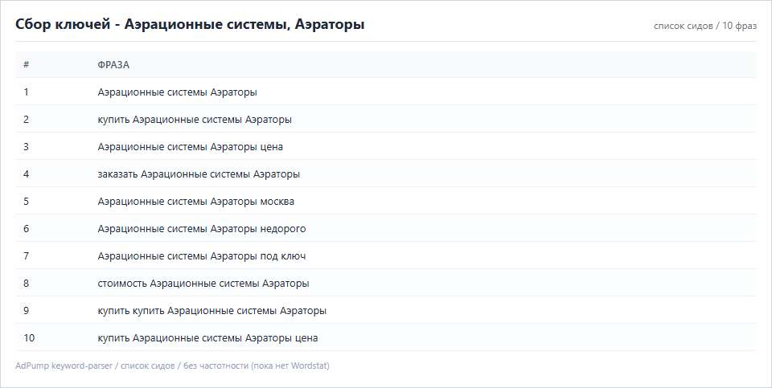Select phrase 'купить Аэрационные системы Аэраторы' in row 2
772x388 pixels.
pyautogui.click(x=195, y=120)
